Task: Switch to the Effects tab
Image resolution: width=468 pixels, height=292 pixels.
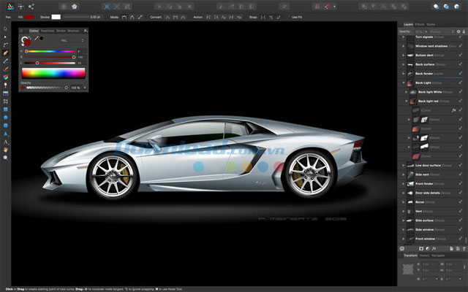Action: pyautogui.click(x=420, y=24)
